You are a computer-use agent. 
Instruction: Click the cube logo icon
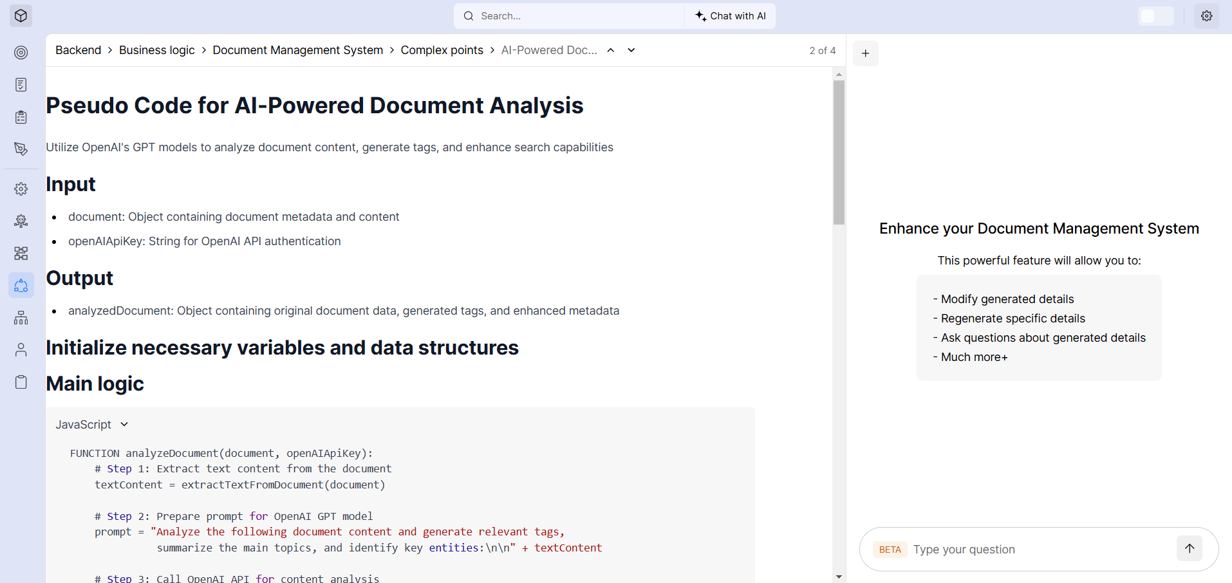[x=21, y=15]
